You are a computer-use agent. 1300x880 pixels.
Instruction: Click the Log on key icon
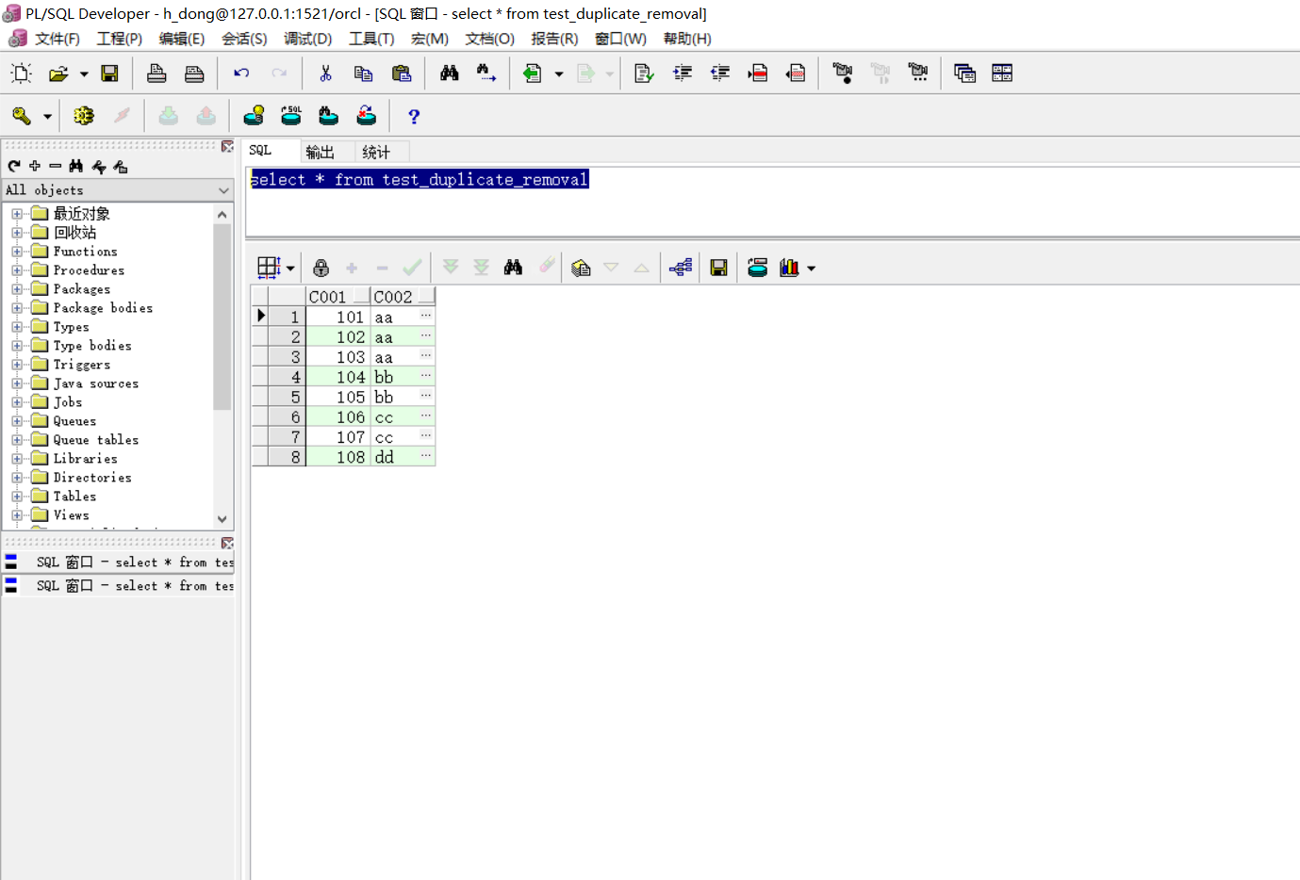click(21, 116)
